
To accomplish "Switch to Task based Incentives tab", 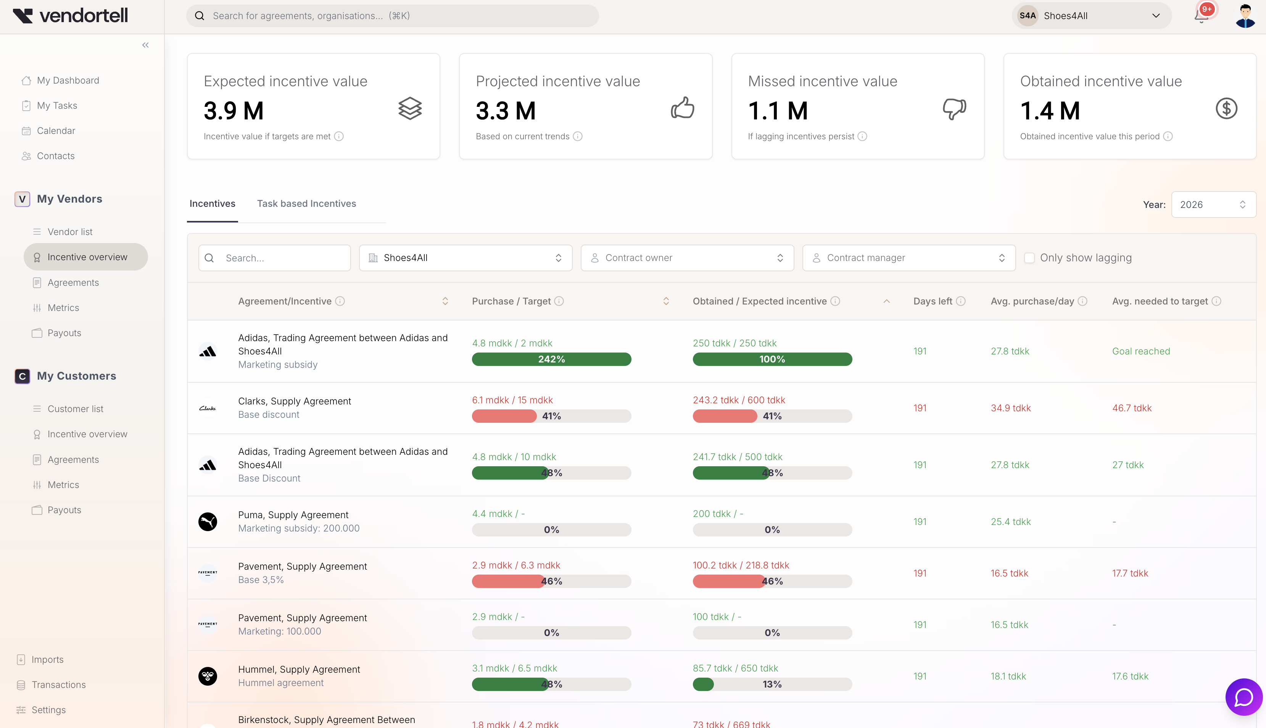I will click(x=306, y=203).
